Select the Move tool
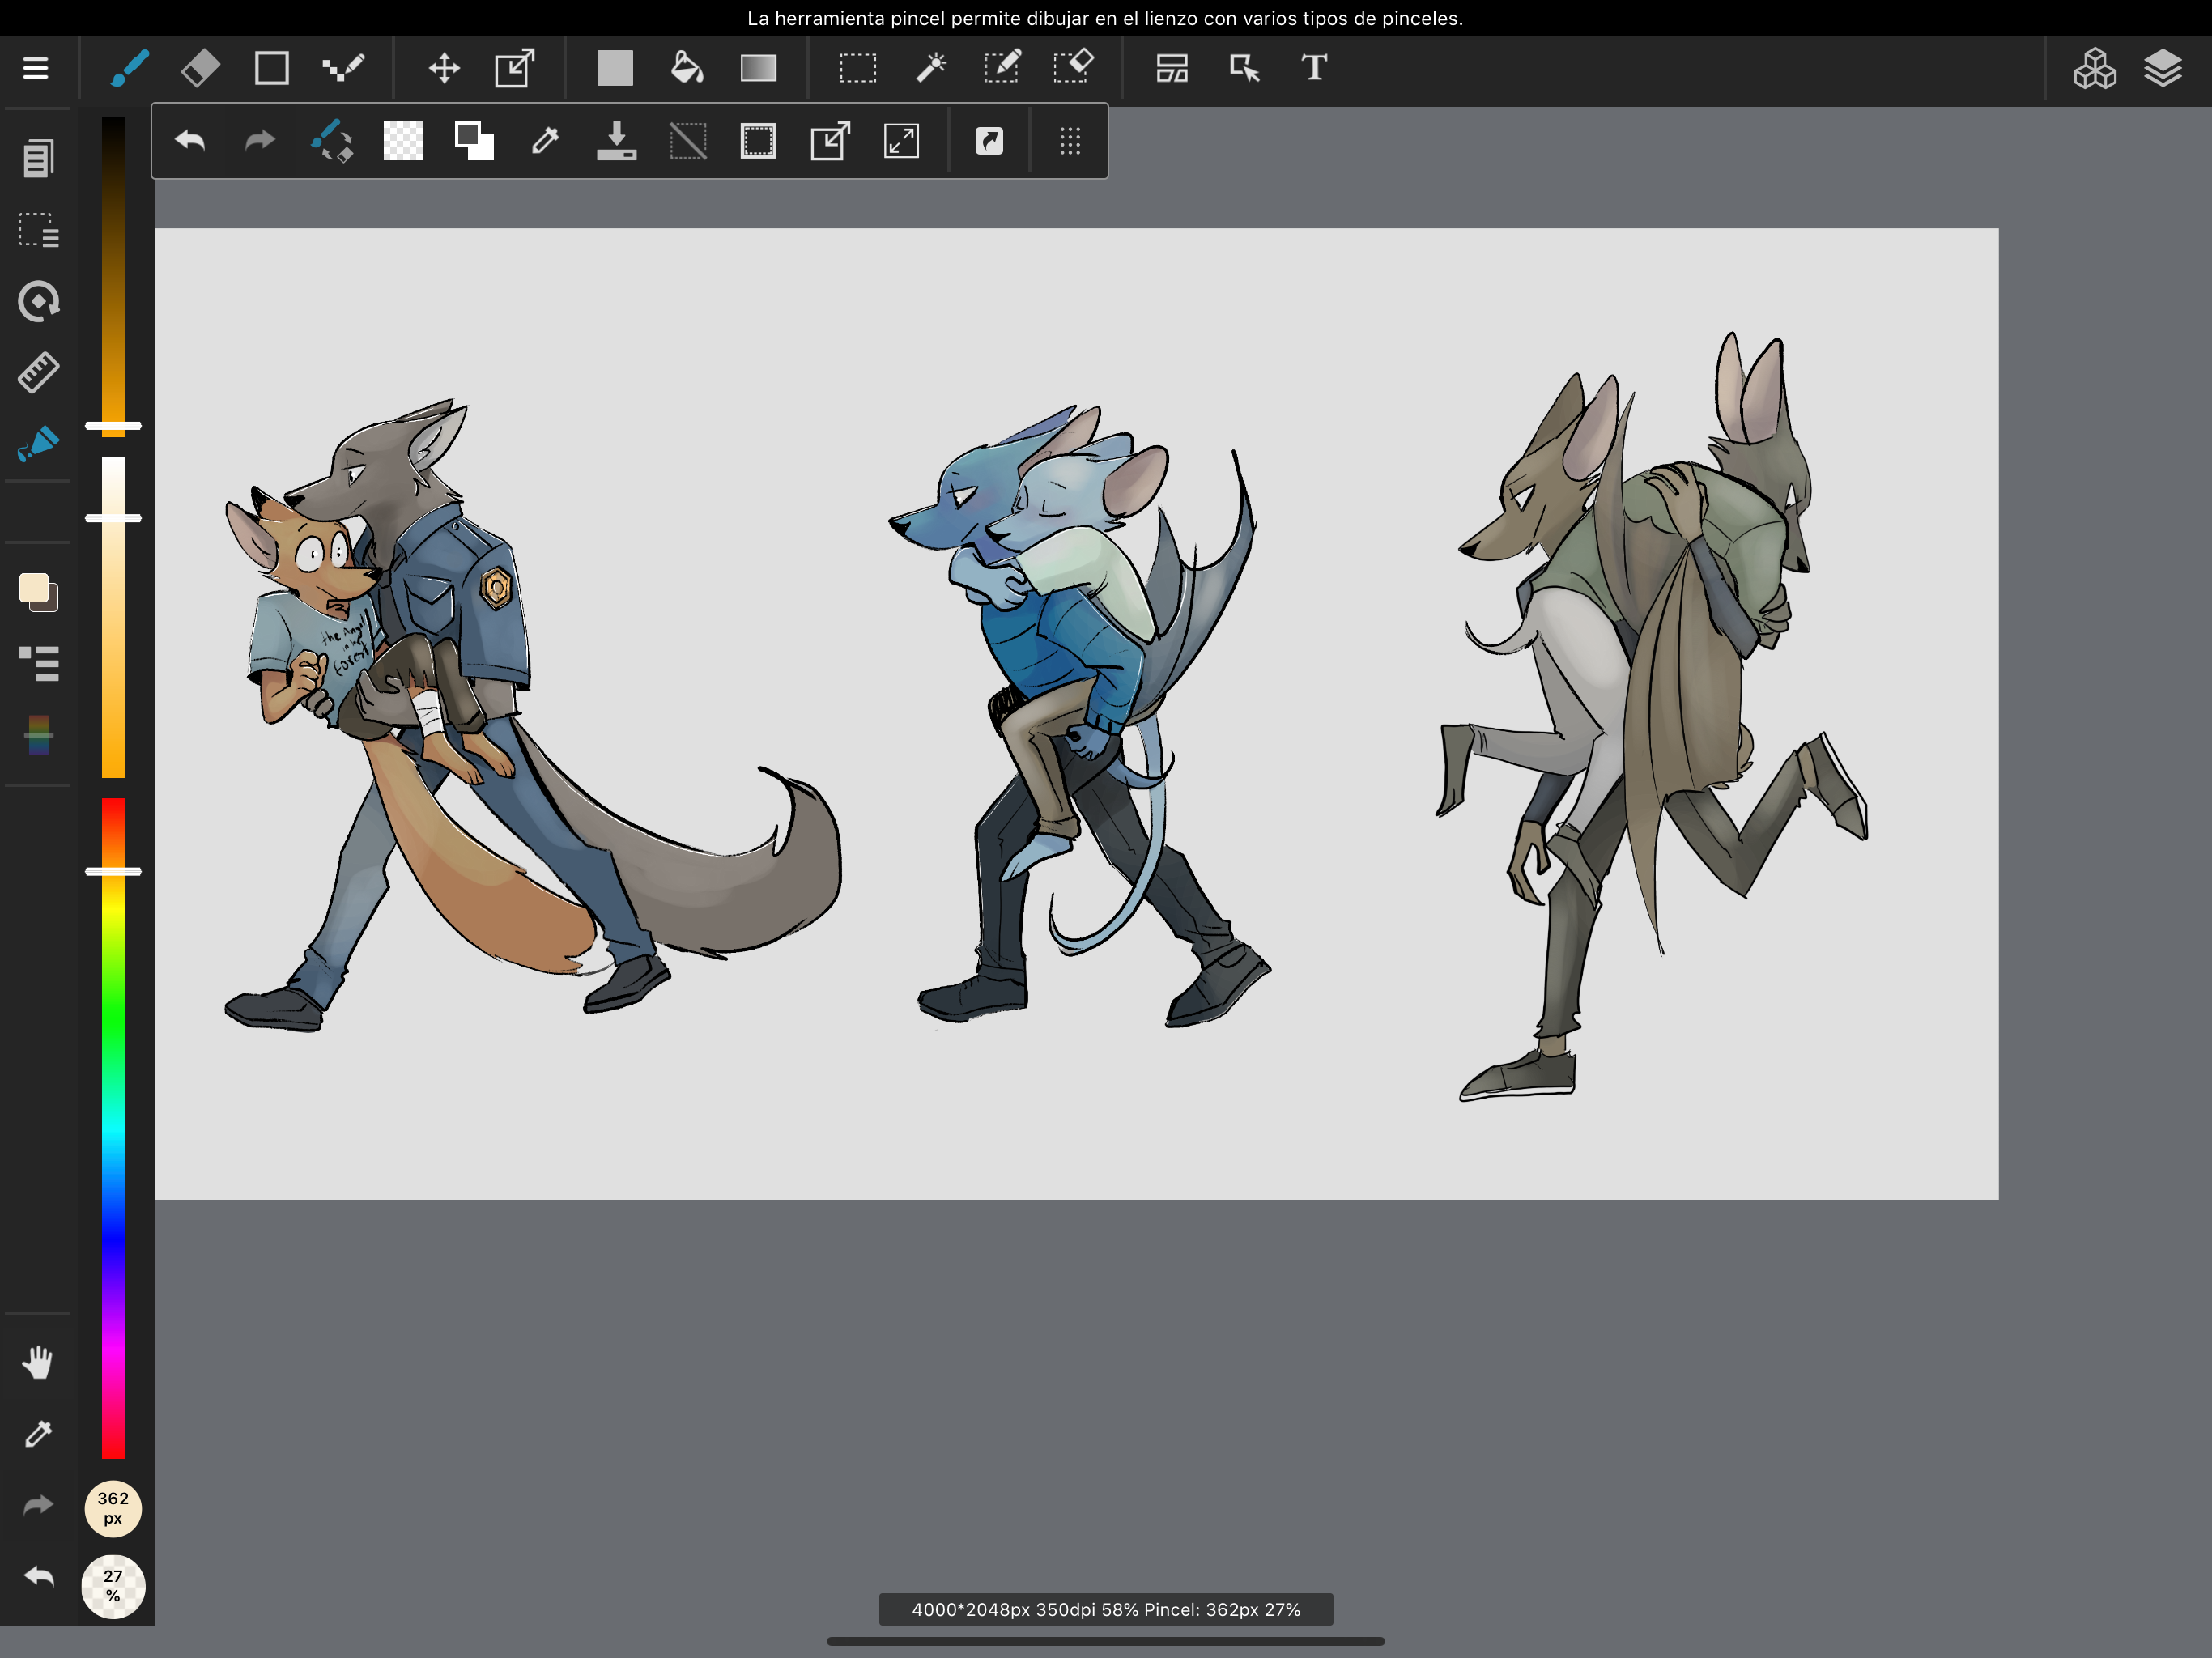The image size is (2212, 1658). pyautogui.click(x=443, y=68)
